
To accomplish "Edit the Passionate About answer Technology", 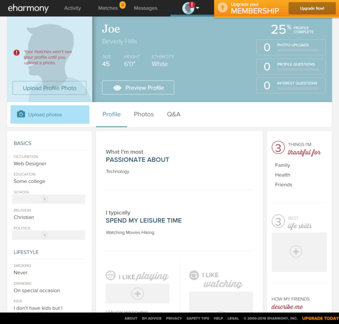I will (x=118, y=171).
